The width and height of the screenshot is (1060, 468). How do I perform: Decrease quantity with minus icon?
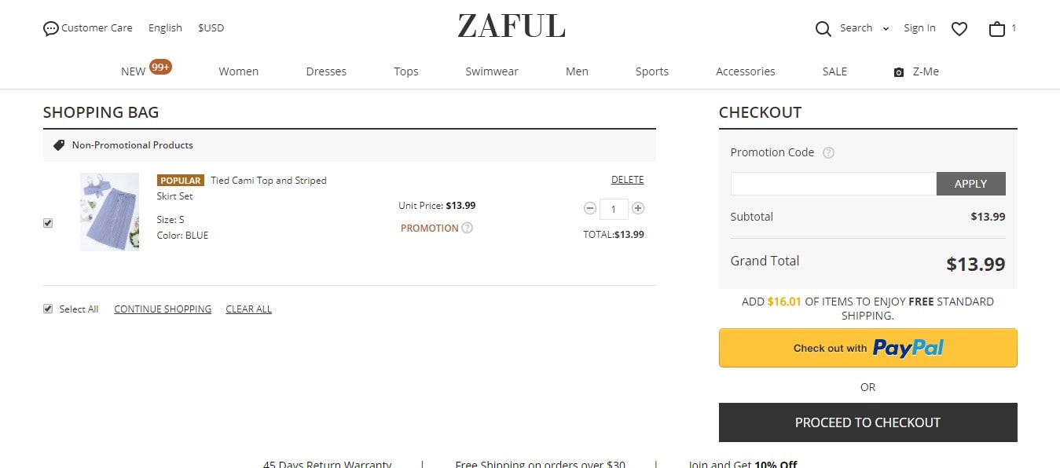pos(590,208)
